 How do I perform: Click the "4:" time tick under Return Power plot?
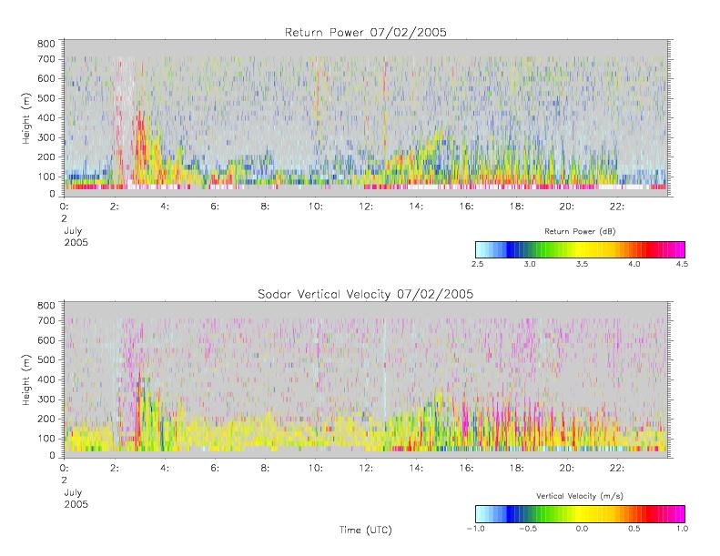(x=165, y=207)
